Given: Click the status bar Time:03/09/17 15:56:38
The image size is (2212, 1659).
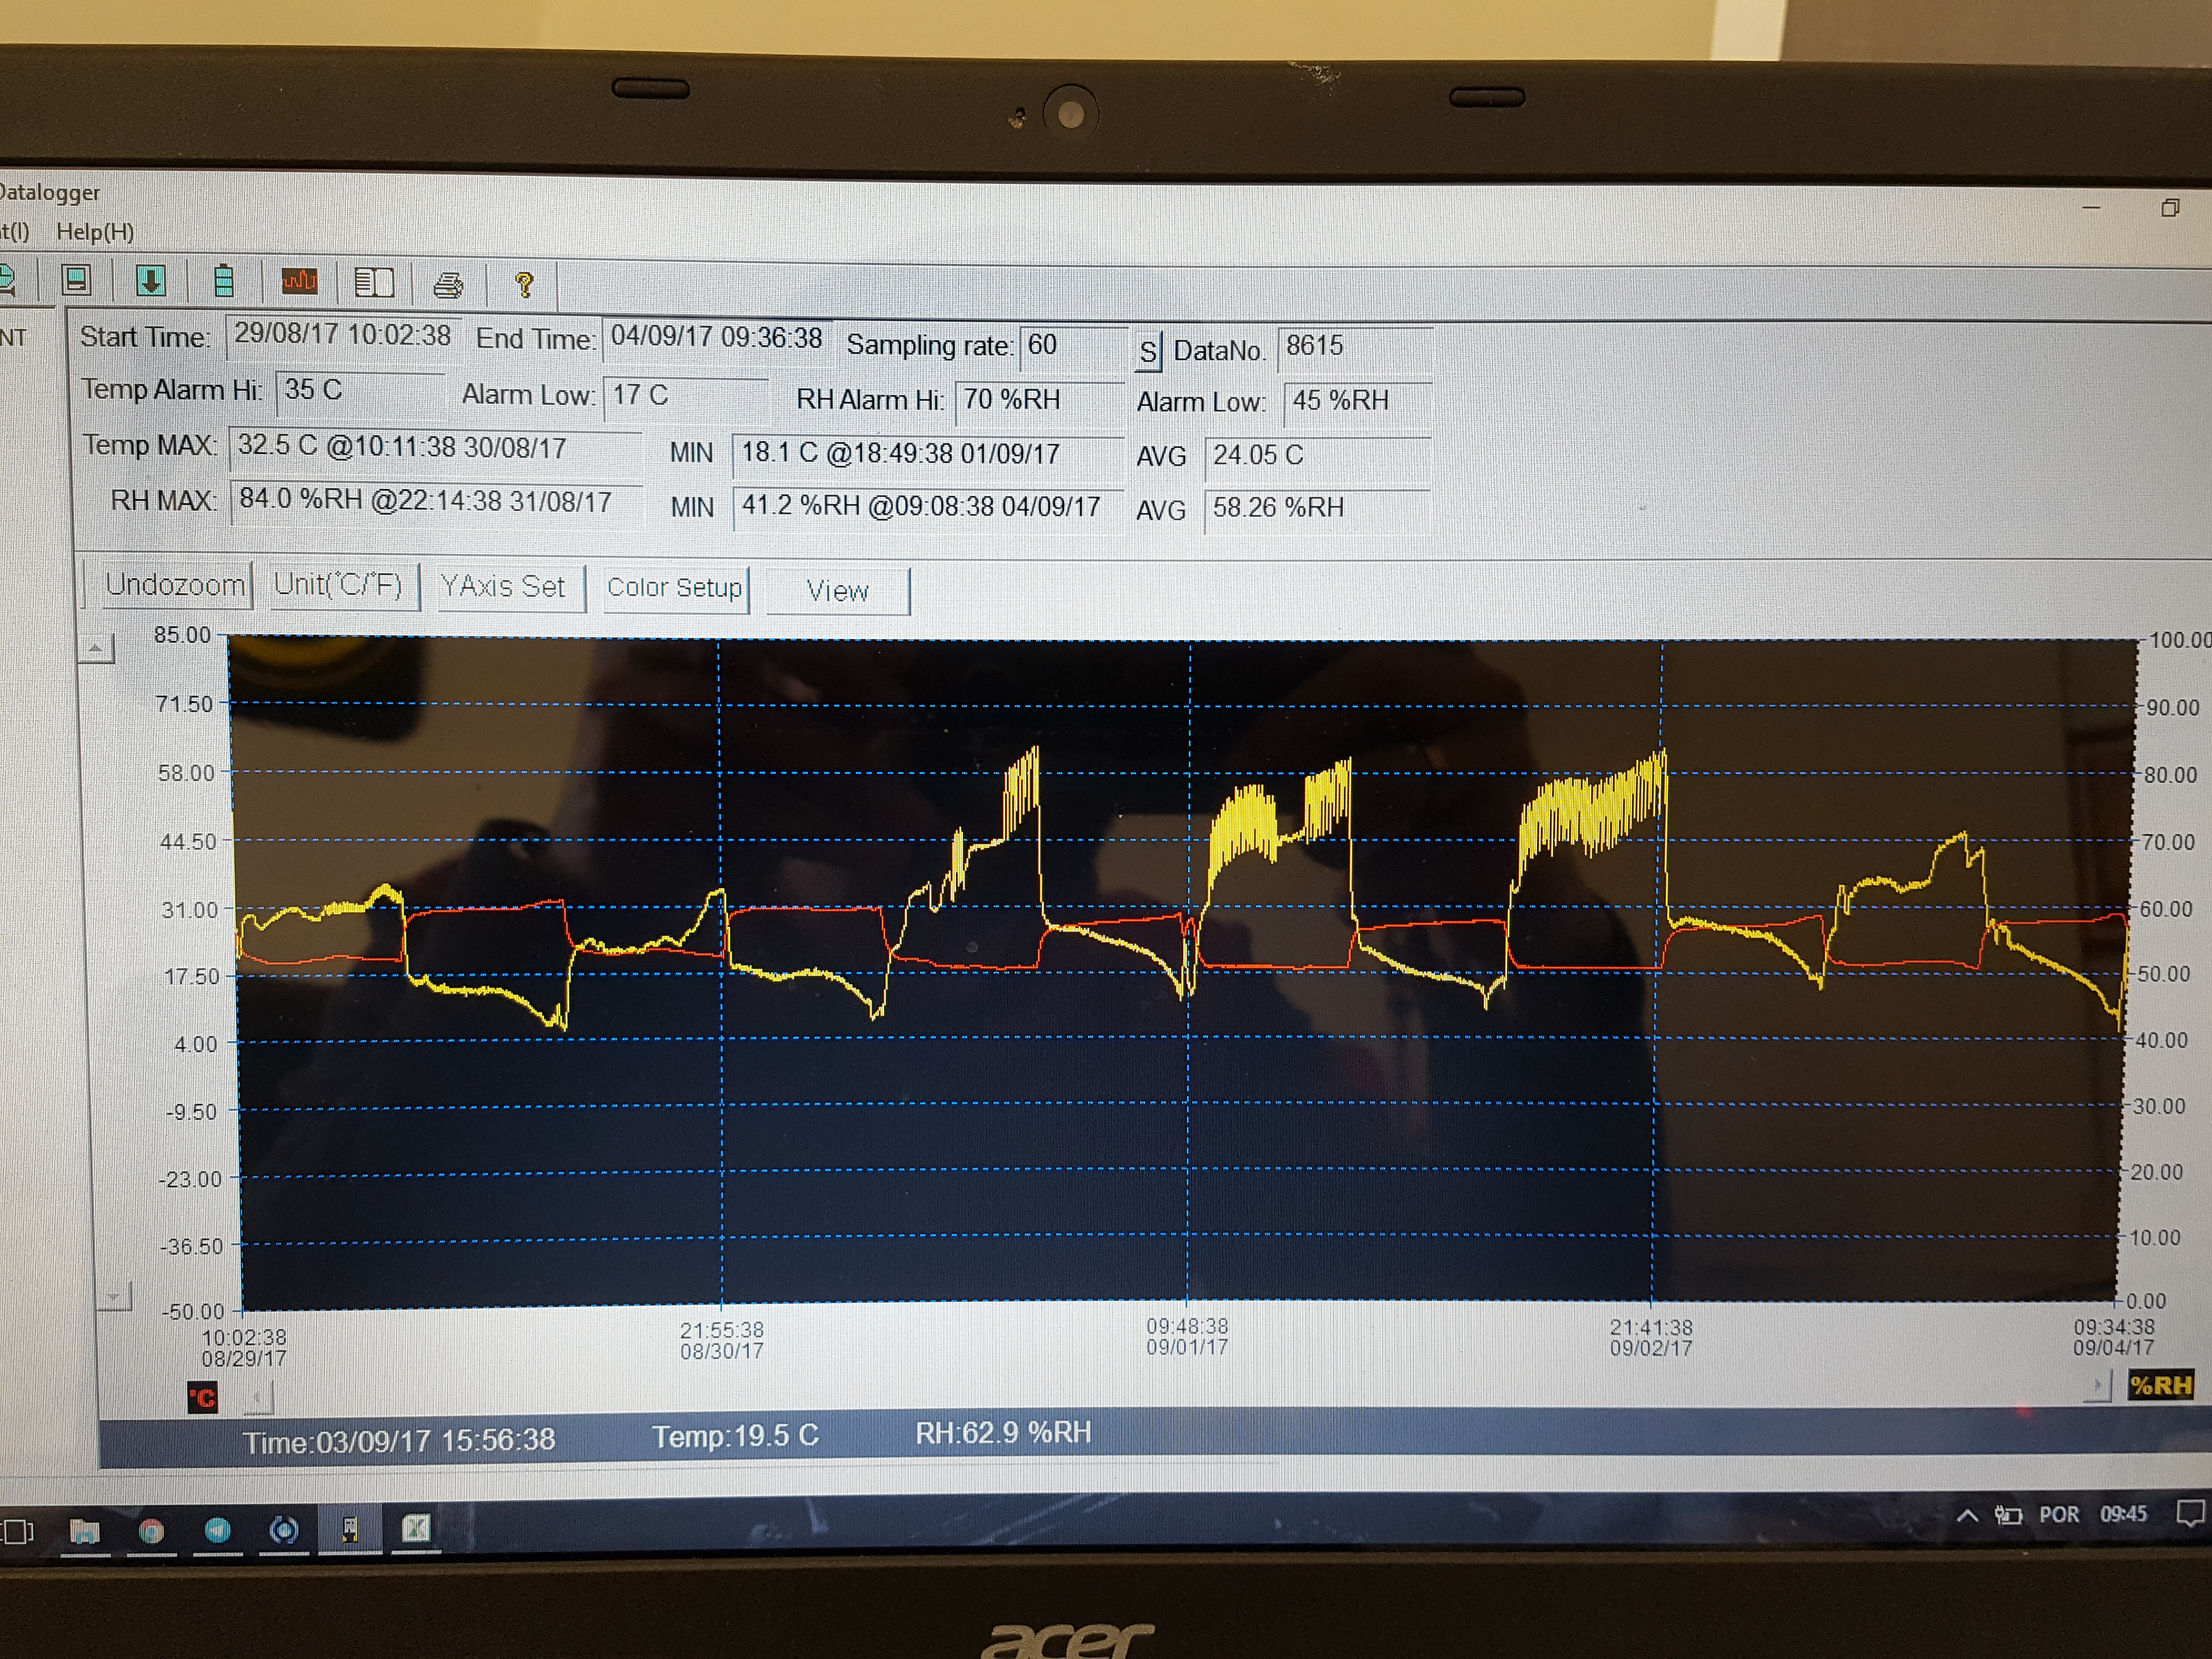Looking at the screenshot, I should [399, 1441].
